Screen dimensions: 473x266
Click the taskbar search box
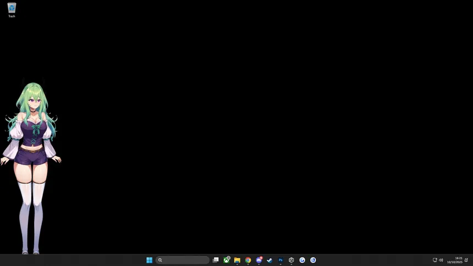pos(183,260)
